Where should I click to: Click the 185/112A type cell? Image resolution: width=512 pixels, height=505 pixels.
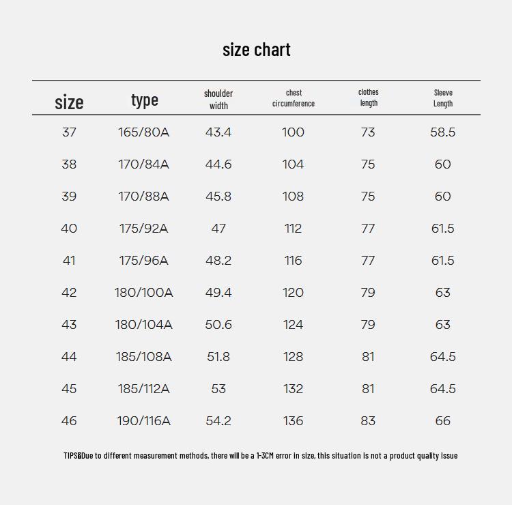[143, 389]
